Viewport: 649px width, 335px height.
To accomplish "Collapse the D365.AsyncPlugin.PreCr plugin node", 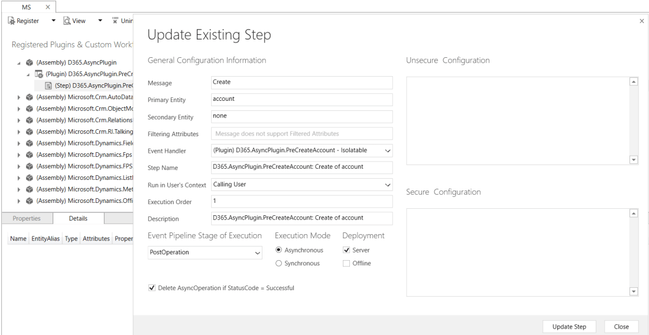I will click(x=28, y=75).
